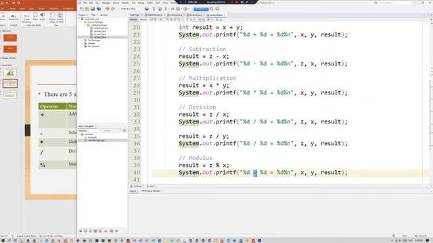Click Clean and Build icon
Screen dimensions: 433x243
160,9
